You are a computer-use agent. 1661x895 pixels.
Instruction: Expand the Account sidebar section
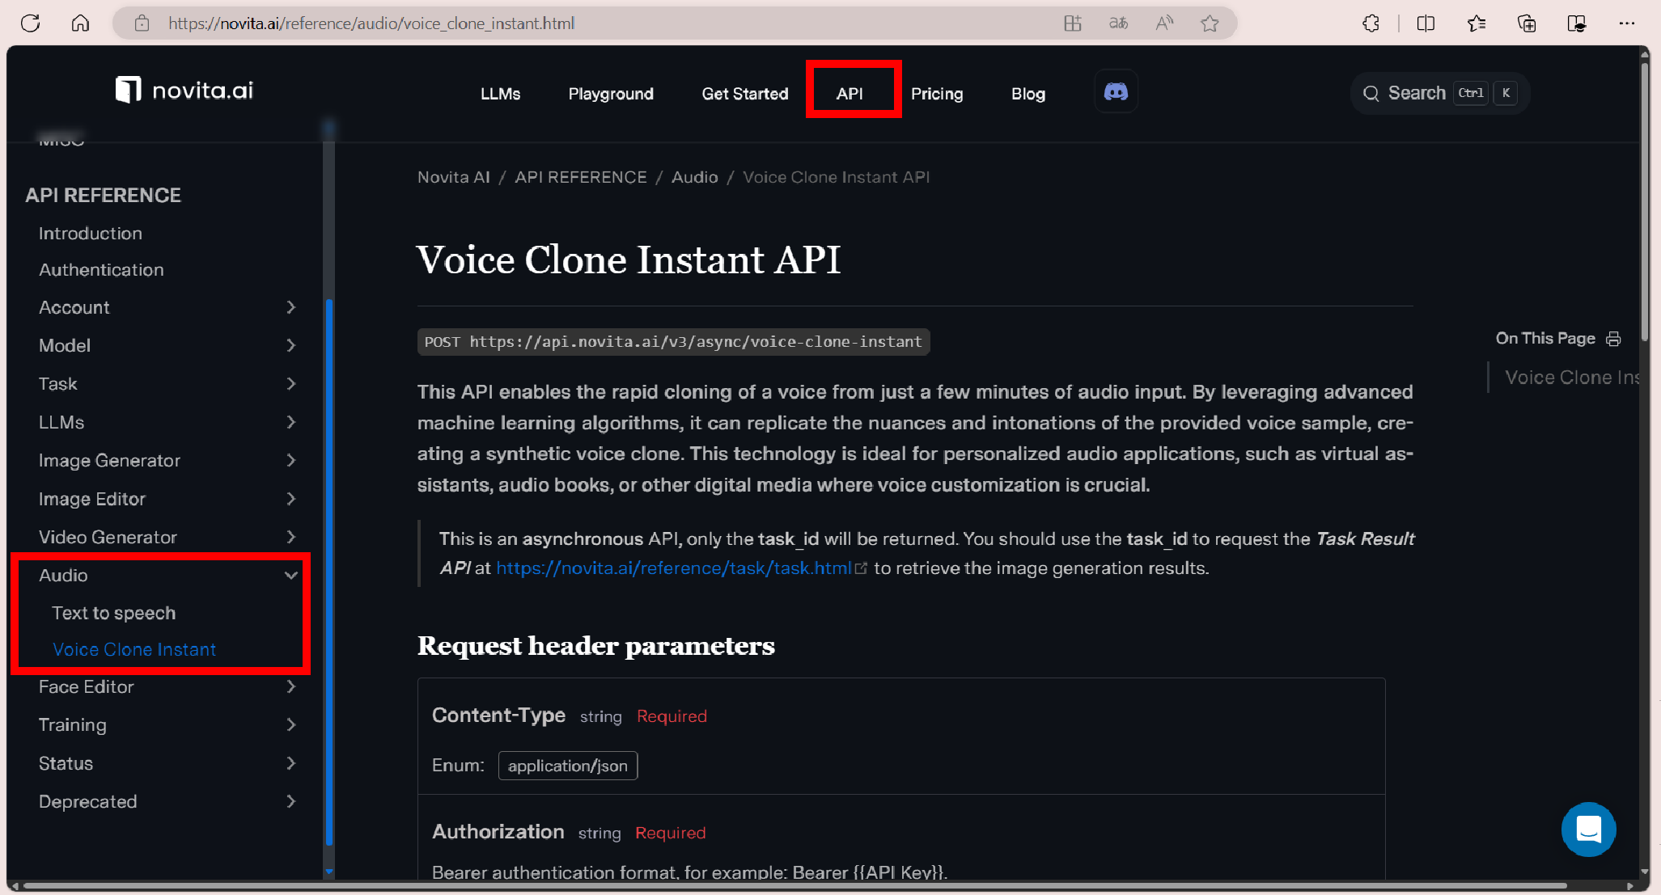coord(290,307)
